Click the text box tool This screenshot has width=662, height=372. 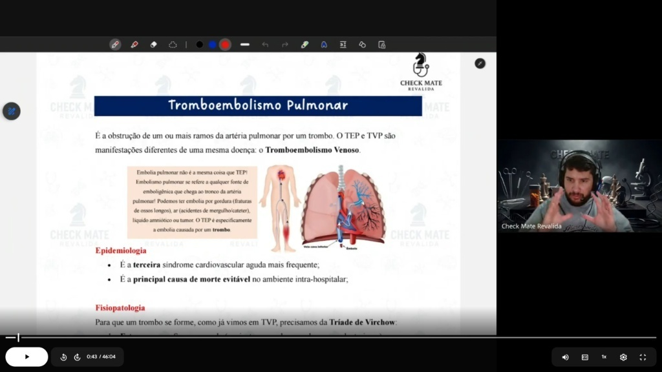tap(343, 45)
